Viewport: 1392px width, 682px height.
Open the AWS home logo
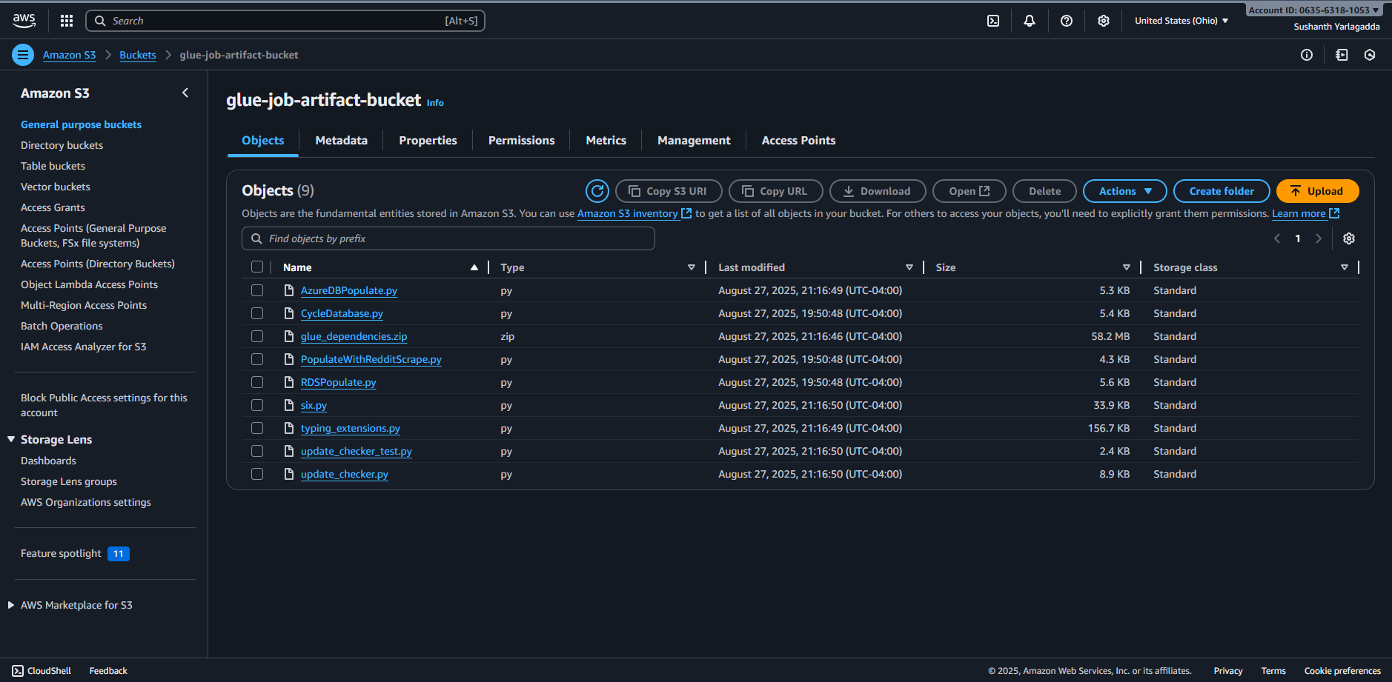tap(24, 21)
